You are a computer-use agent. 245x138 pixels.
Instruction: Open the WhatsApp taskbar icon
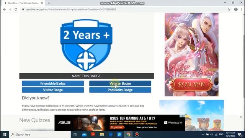coord(119,135)
